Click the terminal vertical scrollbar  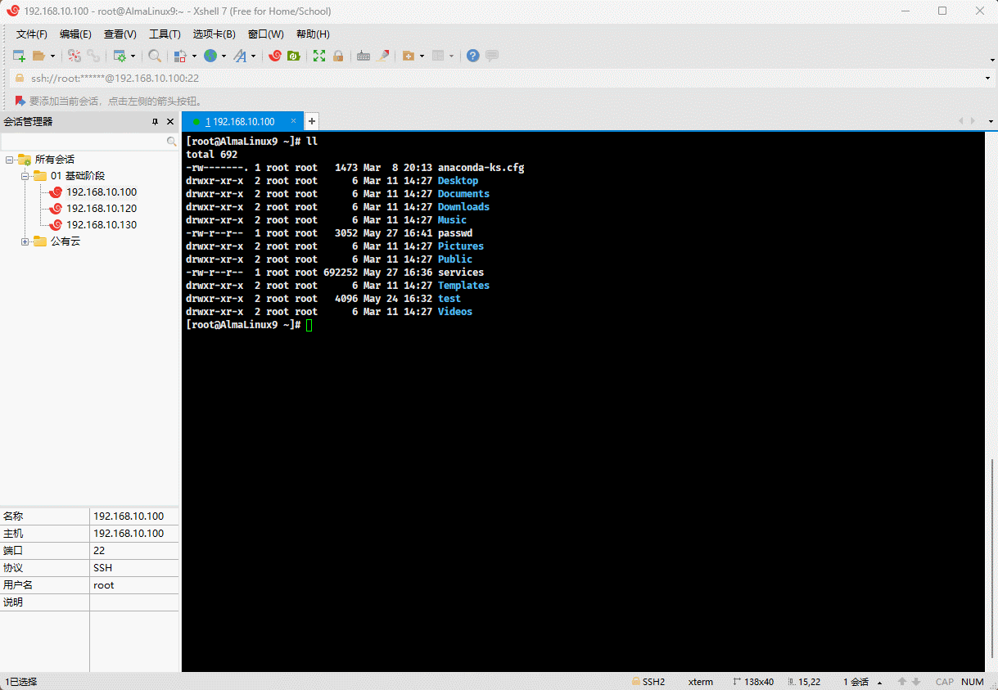pyautogui.click(x=991, y=557)
